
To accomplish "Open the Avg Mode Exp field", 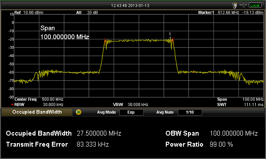I will click(x=131, y=112).
